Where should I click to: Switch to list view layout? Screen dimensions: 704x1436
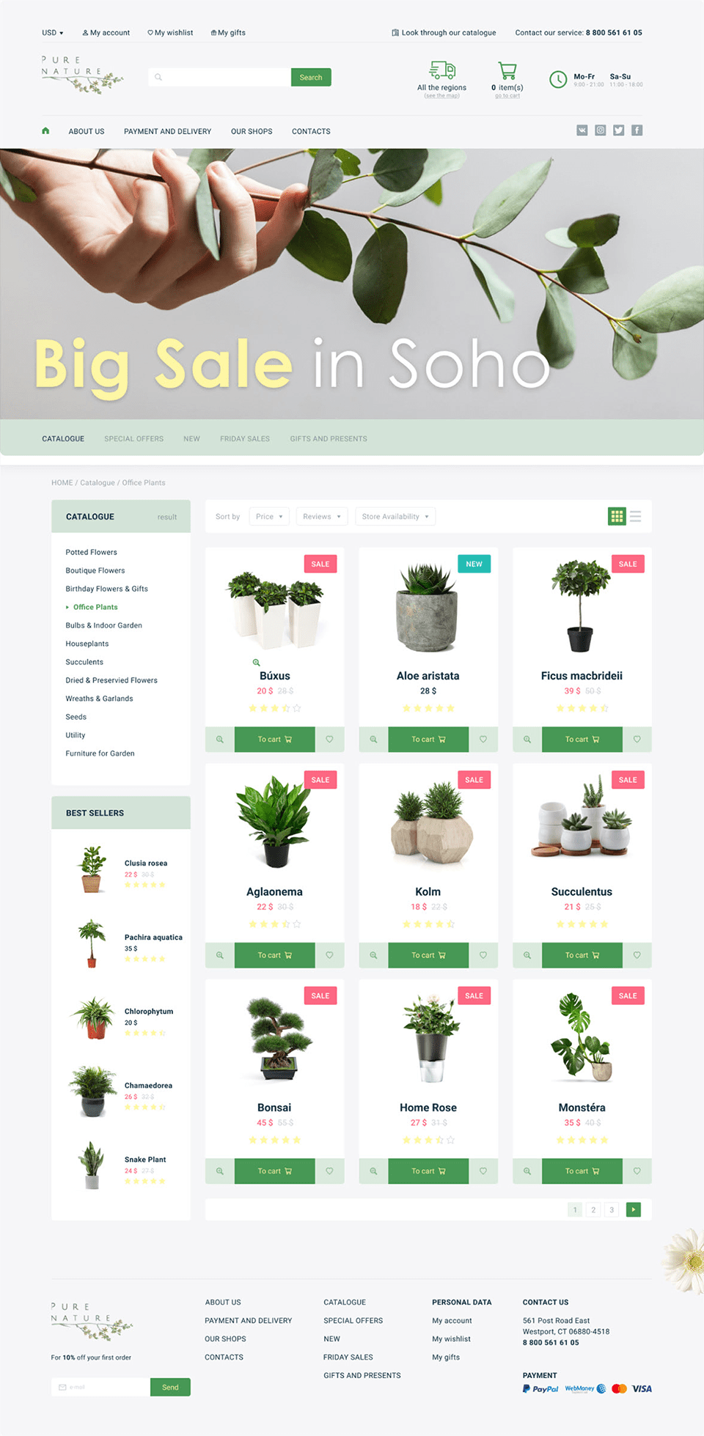(x=636, y=517)
